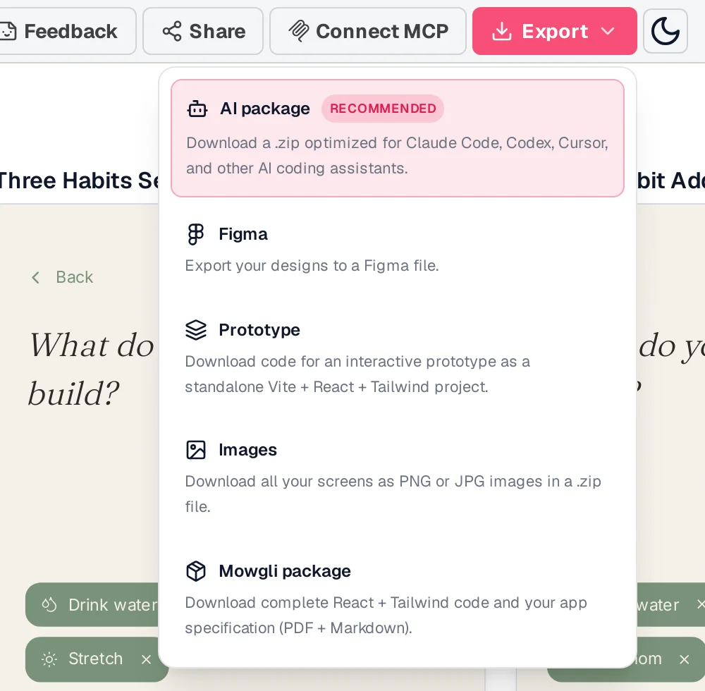The width and height of the screenshot is (705, 691).
Task: Click the download icon in Export
Action: pos(502,32)
